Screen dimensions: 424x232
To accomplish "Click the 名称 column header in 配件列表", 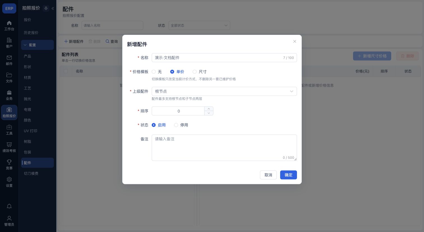I will [x=79, y=71].
